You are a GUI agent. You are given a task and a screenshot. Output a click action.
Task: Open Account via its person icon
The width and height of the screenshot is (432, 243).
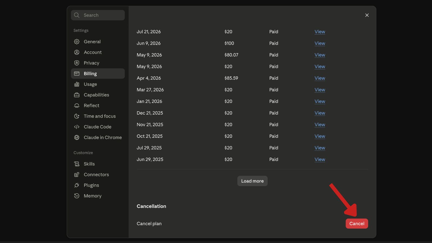point(77,52)
